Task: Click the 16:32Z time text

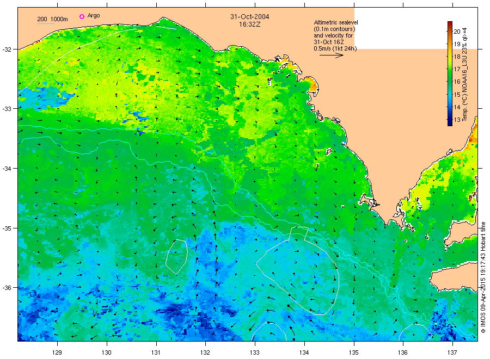Action: point(249,24)
